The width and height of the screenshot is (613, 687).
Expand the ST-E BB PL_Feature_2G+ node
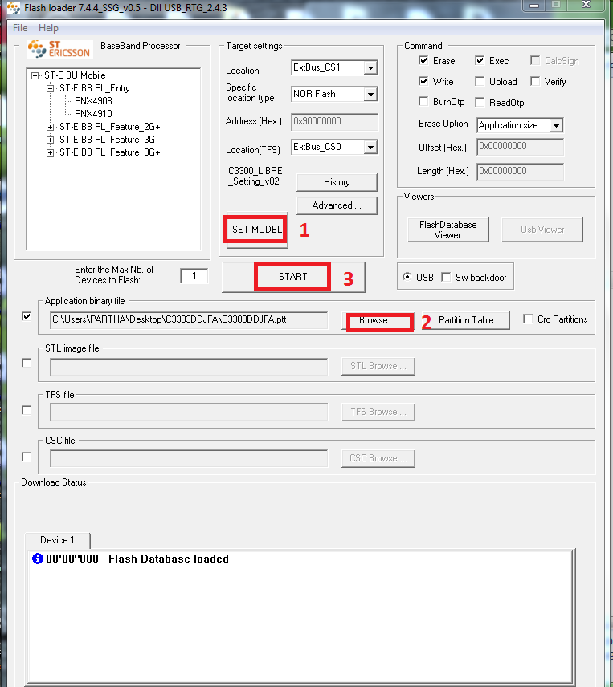point(51,127)
